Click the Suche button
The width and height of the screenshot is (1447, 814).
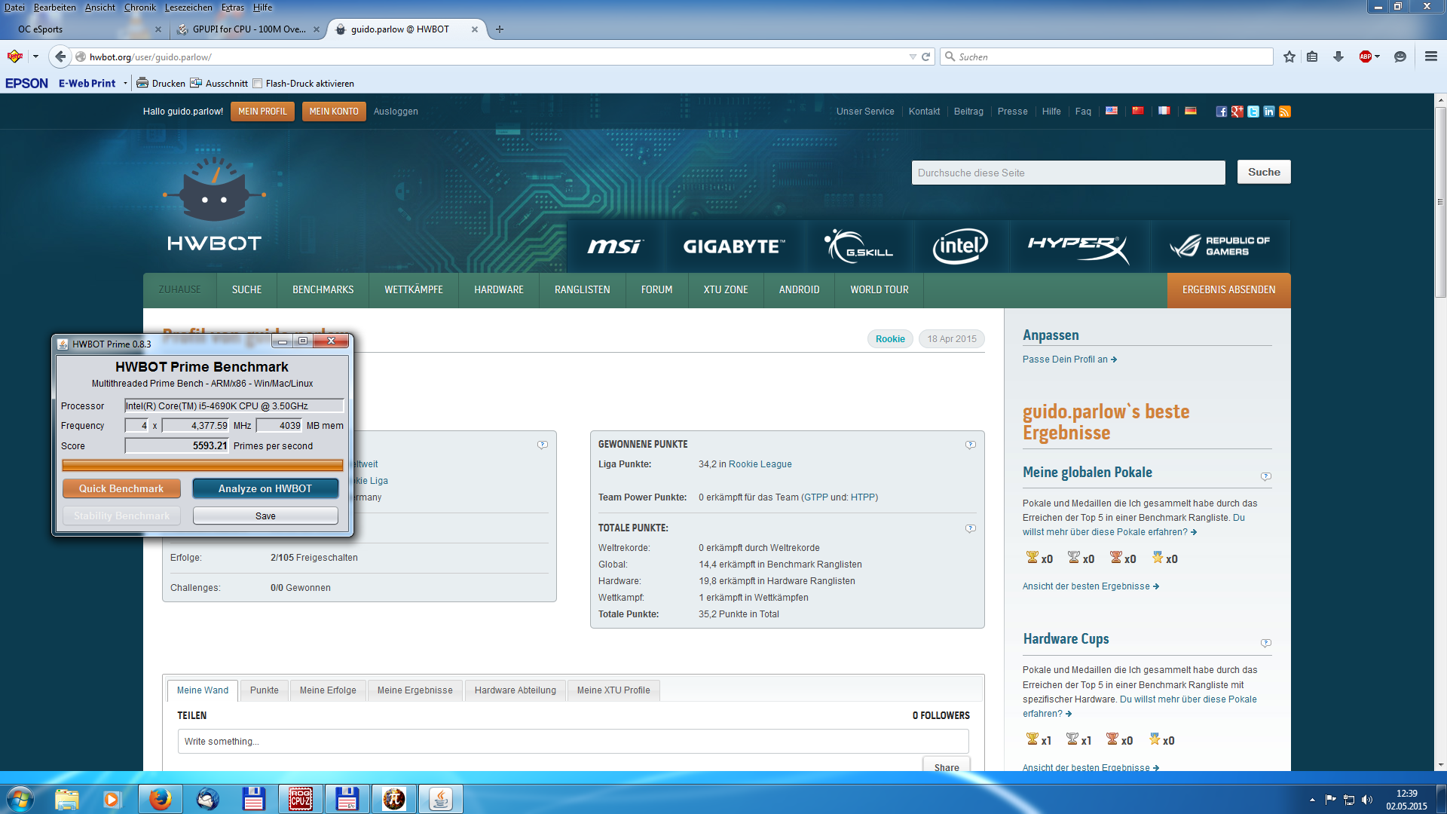coord(1264,172)
